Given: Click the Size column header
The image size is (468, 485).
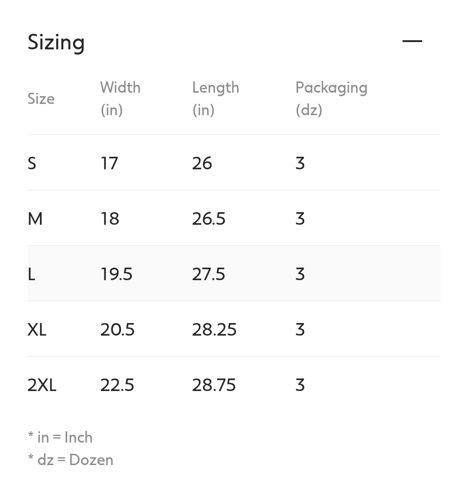Looking at the screenshot, I should (x=41, y=99).
